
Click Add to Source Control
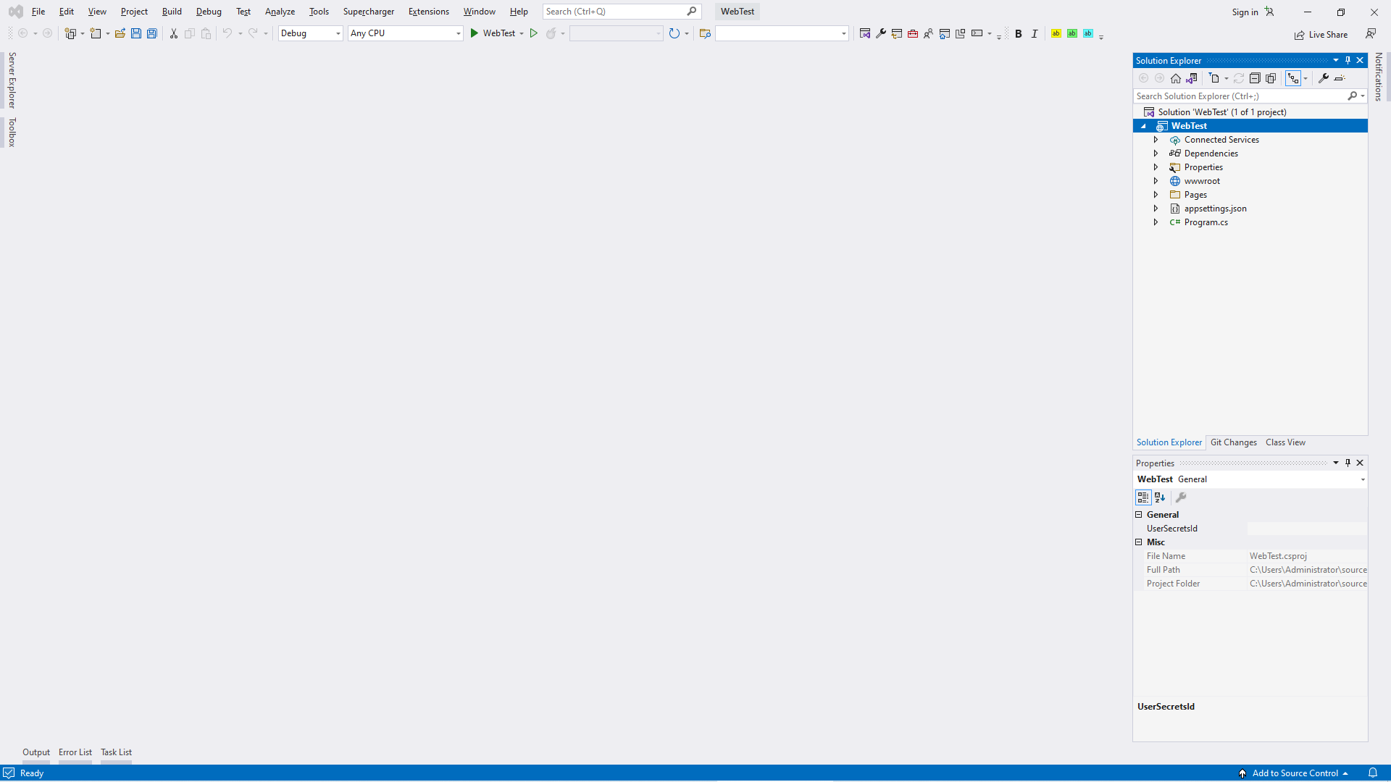[x=1295, y=773]
